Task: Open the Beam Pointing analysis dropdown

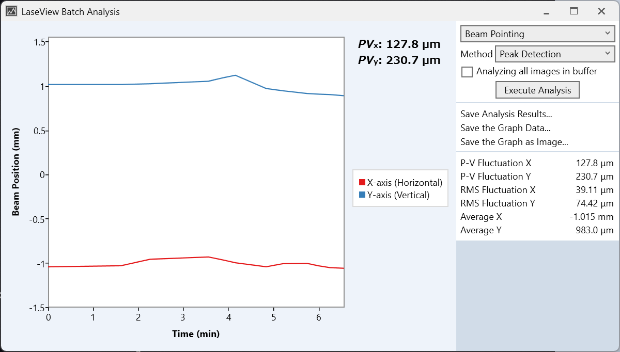Action: click(537, 34)
